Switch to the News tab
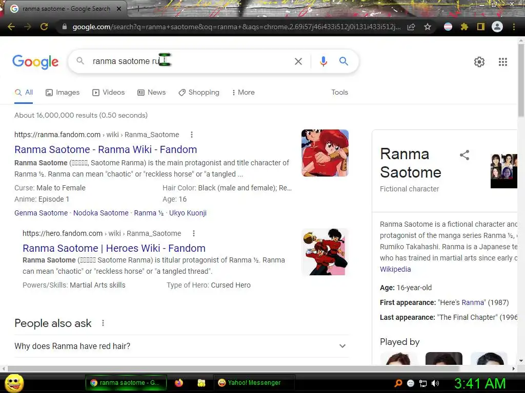 point(152,92)
